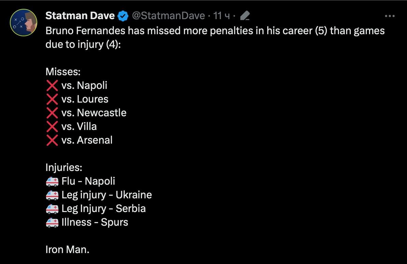Click the red X beside vs. Napoli
Image resolution: width=407 pixels, height=264 pixels.
(x=52, y=85)
